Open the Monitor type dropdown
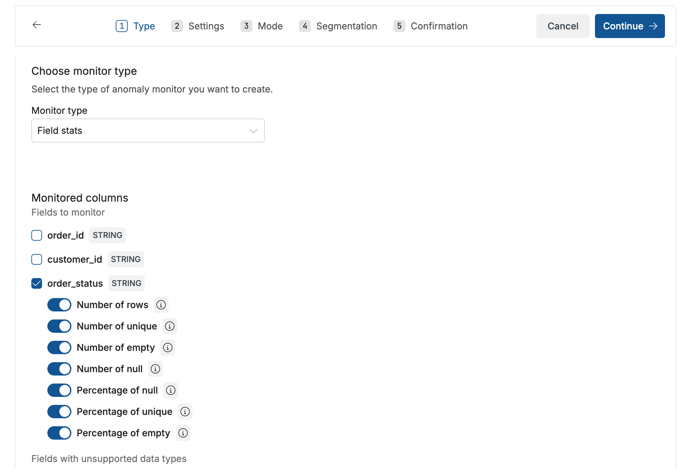 (148, 131)
